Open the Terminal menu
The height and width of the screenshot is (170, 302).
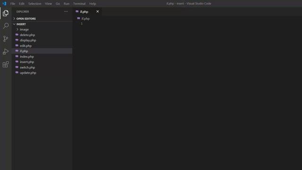[x=79, y=4]
